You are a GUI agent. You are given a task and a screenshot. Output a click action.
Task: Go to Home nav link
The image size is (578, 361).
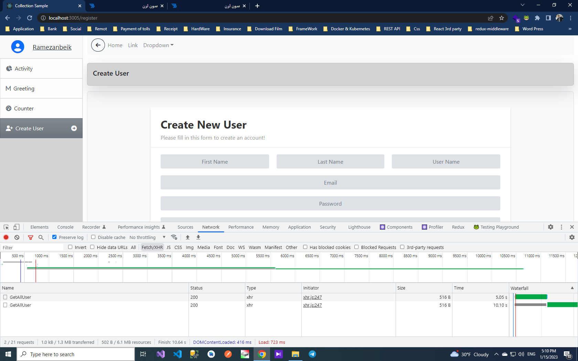(x=115, y=45)
